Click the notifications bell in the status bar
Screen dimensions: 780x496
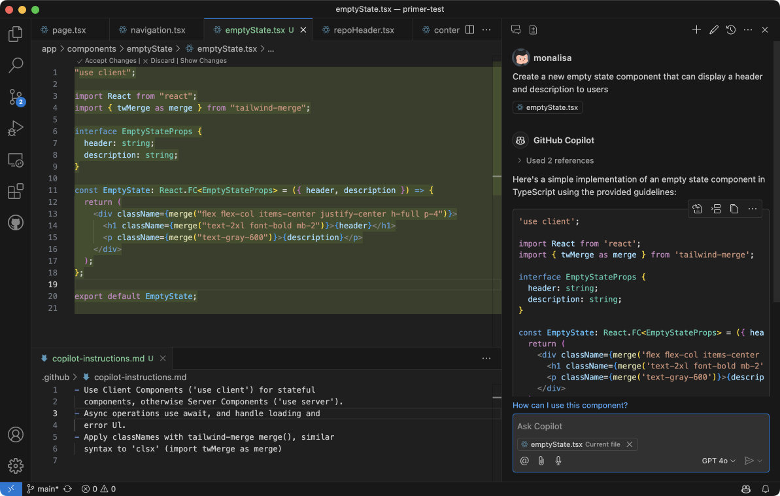[x=765, y=489]
